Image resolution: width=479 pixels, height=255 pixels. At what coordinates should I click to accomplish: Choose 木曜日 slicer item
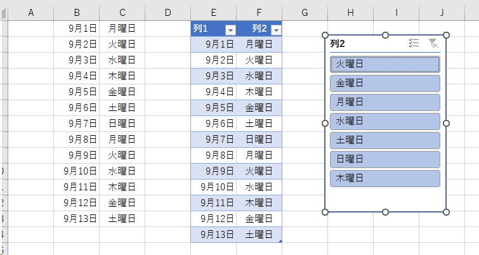(384, 178)
